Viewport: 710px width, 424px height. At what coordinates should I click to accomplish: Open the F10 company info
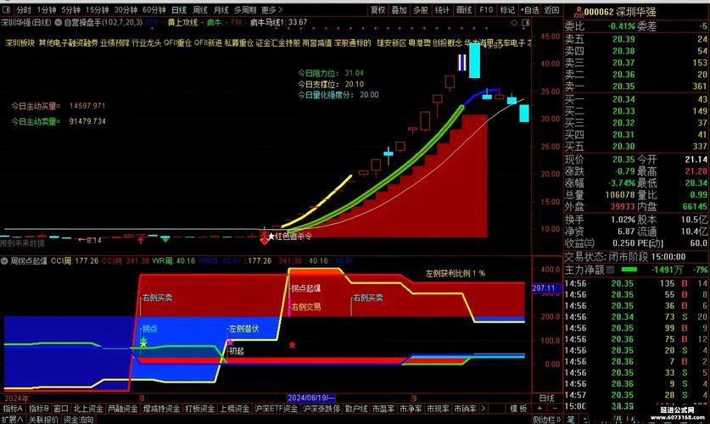point(486,9)
